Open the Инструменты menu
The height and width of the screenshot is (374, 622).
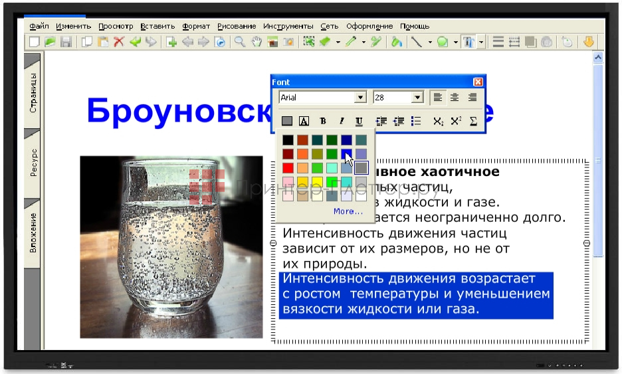coord(288,26)
